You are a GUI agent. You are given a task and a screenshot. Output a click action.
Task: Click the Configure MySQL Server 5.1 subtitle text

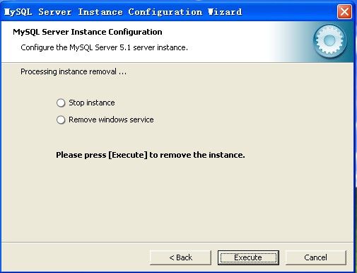coord(104,47)
